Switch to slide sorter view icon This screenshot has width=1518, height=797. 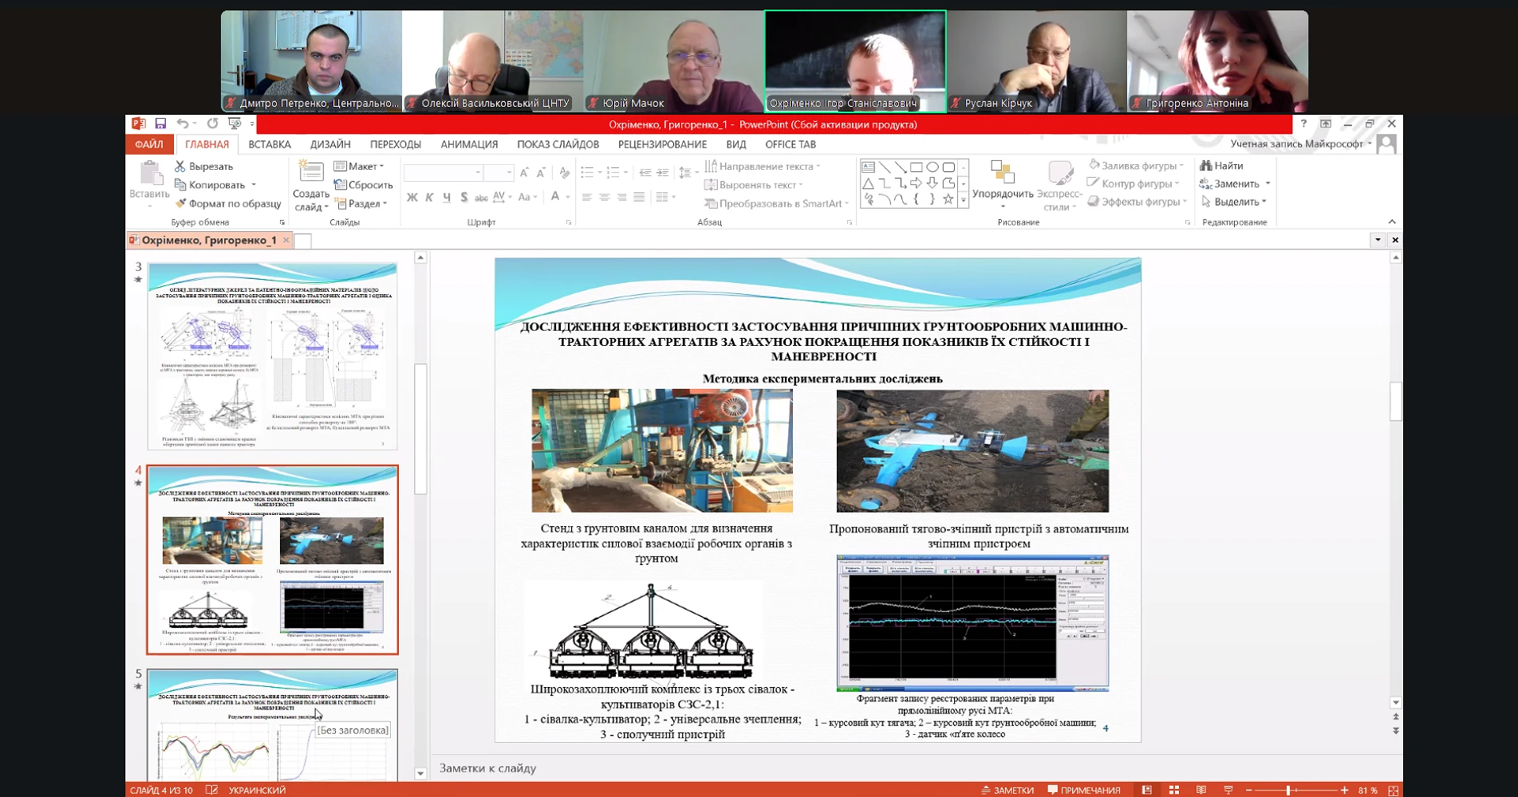[1173, 790]
